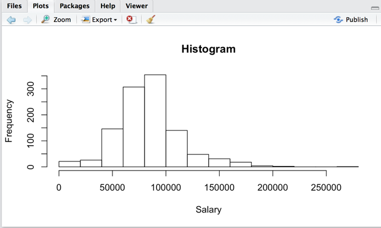
Task: Open the Export dropdown menu
Action: pyautogui.click(x=99, y=20)
